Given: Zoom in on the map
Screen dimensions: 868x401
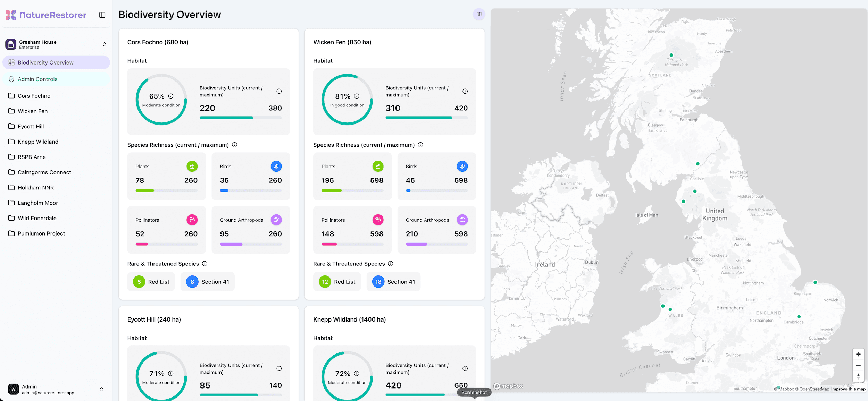Looking at the screenshot, I should (858, 354).
